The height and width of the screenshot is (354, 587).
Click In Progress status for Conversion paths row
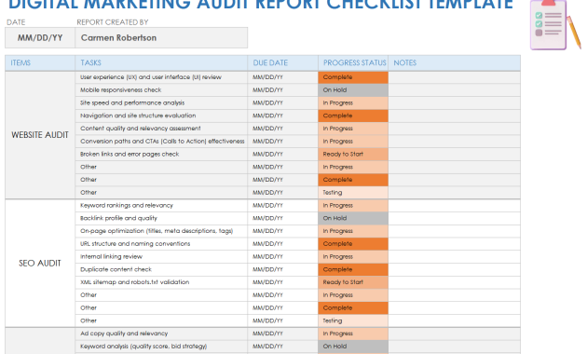click(x=353, y=142)
